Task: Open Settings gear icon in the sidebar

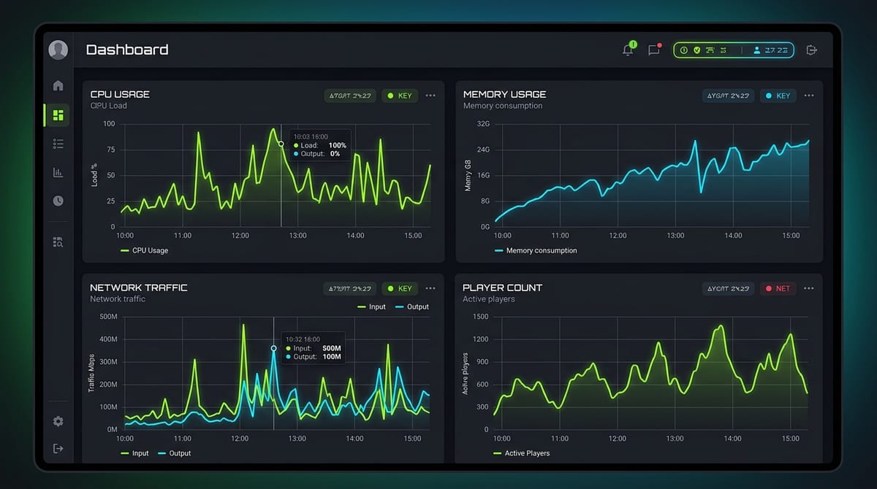Action: pyautogui.click(x=58, y=421)
